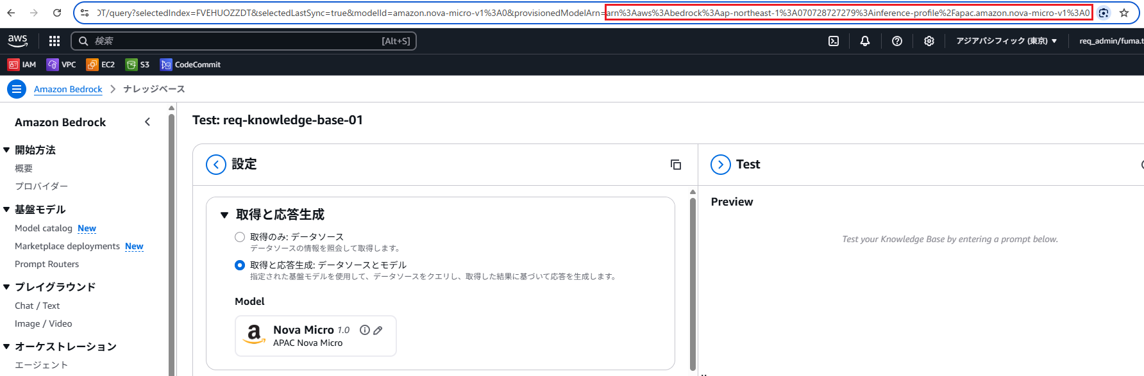
Task: Edit the Nova Micro model selection
Action: pyautogui.click(x=378, y=331)
